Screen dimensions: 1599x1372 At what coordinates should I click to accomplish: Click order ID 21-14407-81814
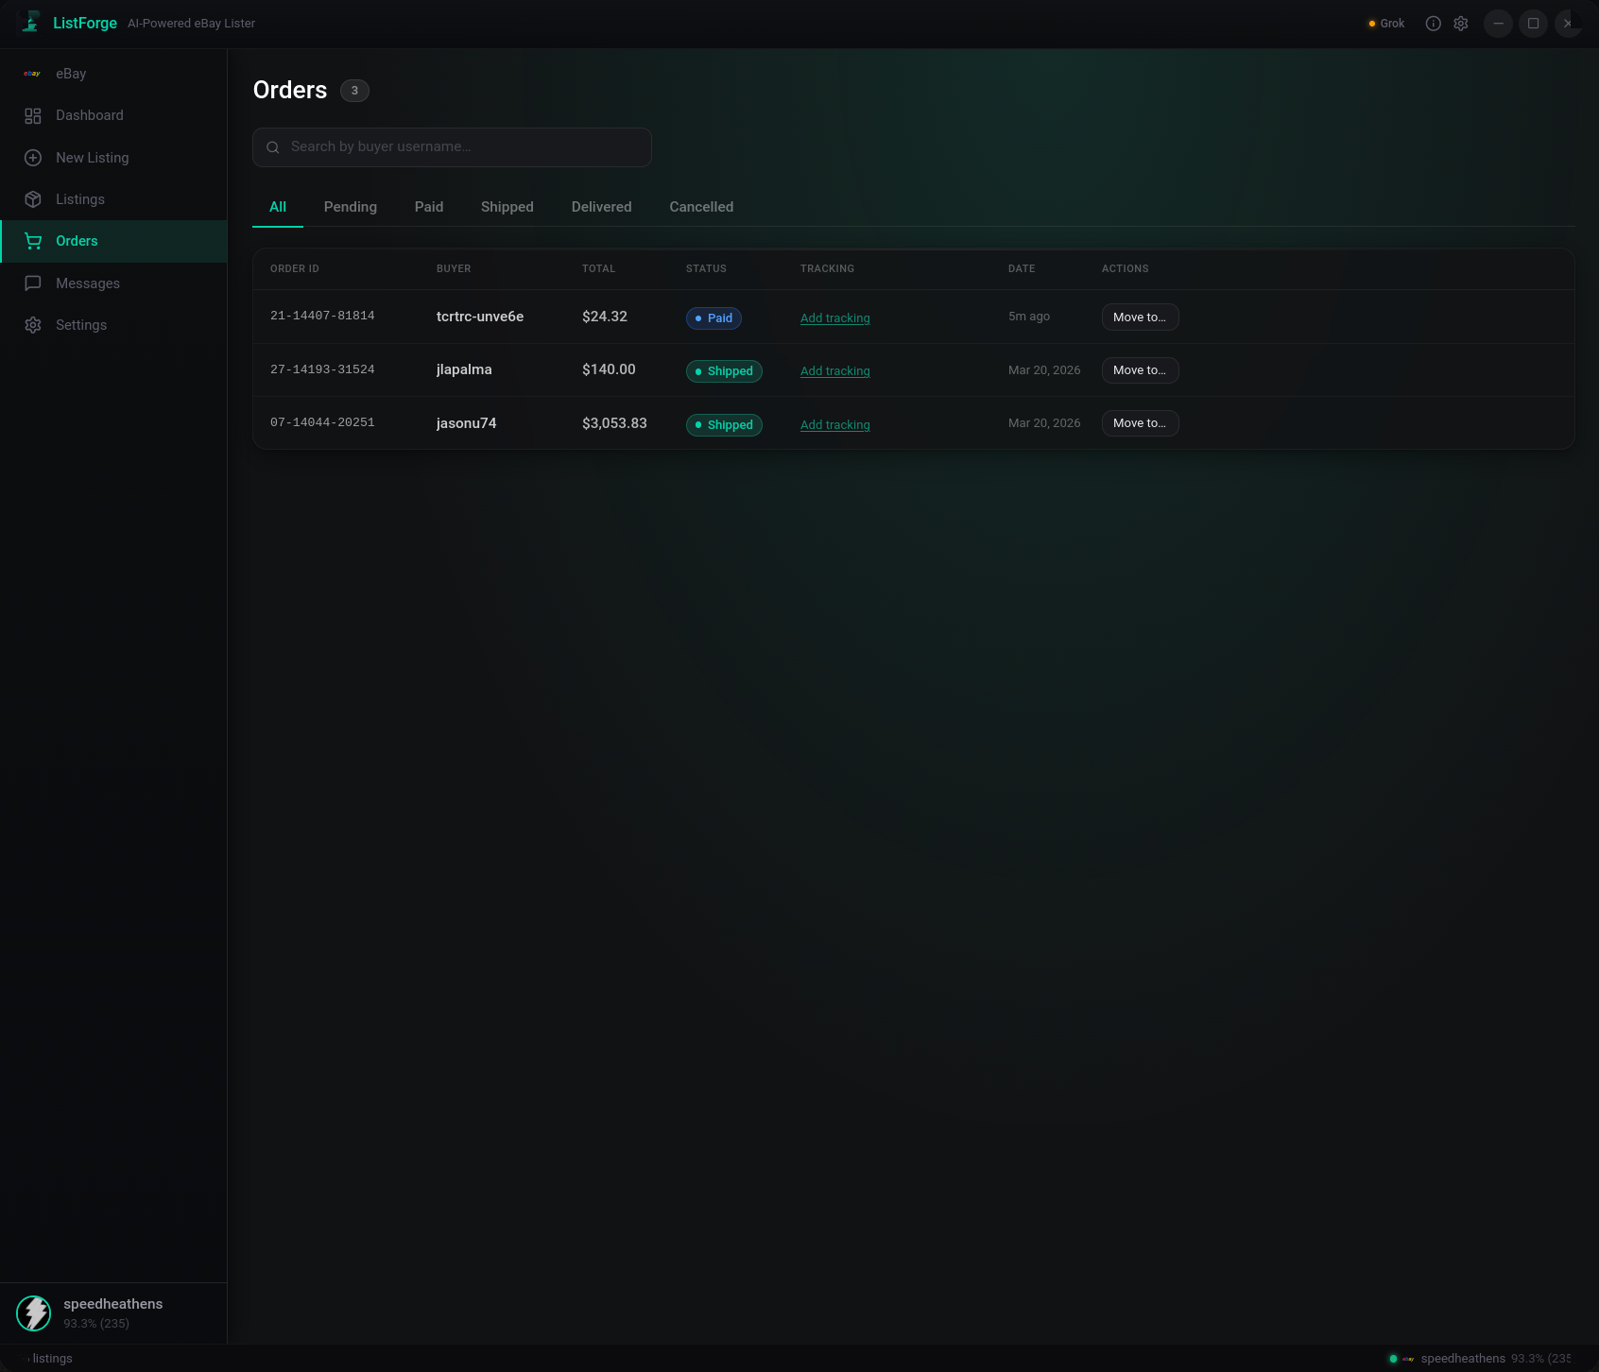(x=322, y=316)
